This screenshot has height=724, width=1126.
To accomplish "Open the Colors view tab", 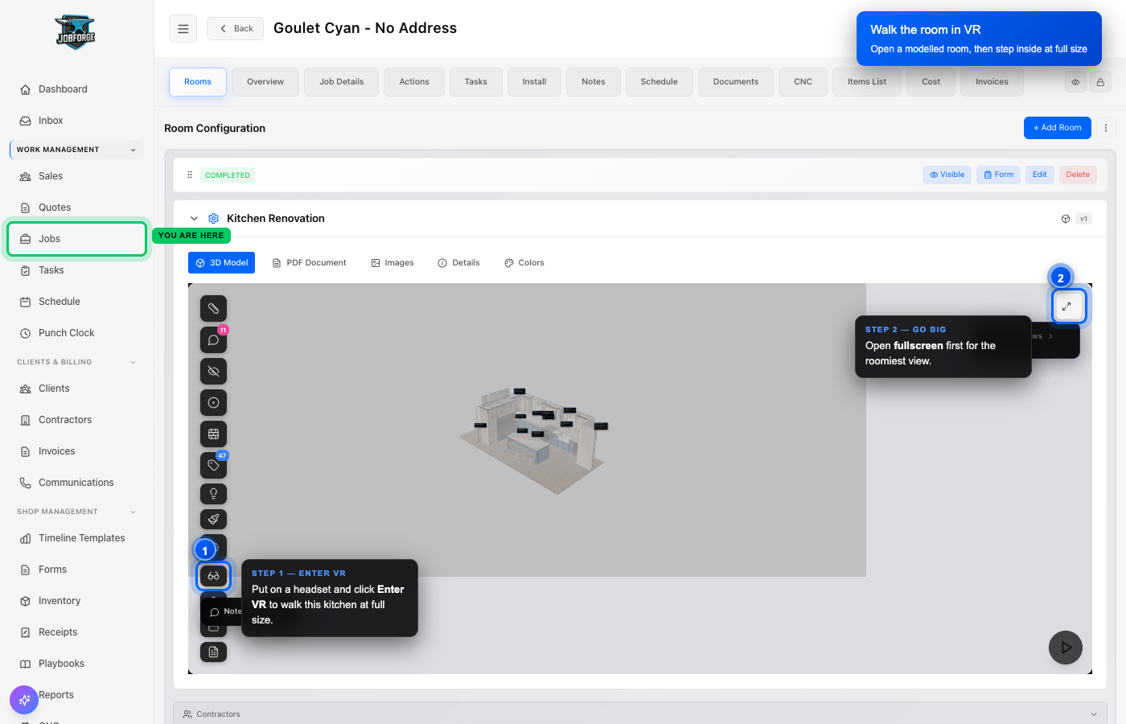I will pyautogui.click(x=524, y=263).
